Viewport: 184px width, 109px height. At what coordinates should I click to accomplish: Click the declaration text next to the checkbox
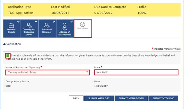coord(91,57)
